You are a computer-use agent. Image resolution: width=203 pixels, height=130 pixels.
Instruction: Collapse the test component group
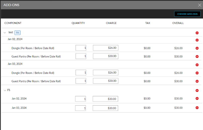click(x=5, y=32)
